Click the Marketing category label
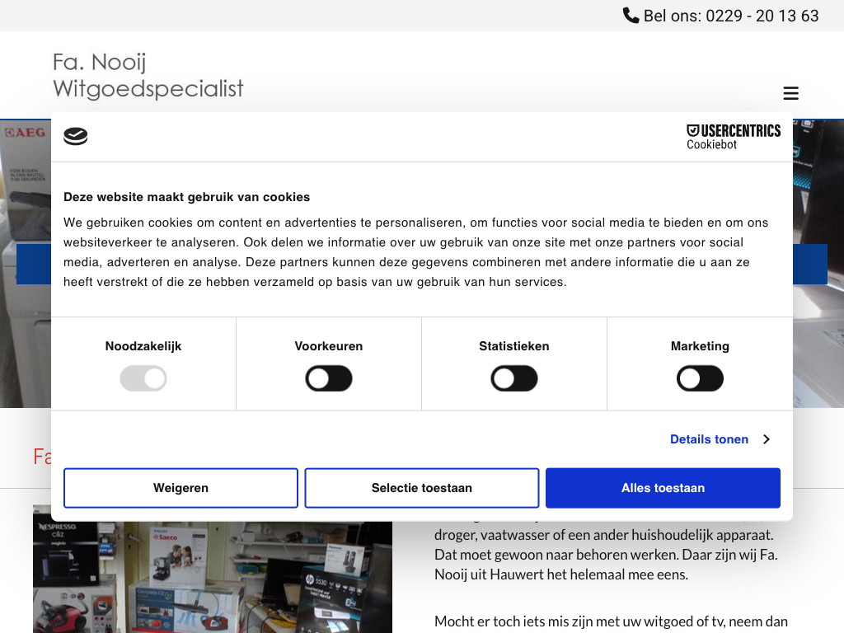The width and height of the screenshot is (844, 633). coord(700,346)
